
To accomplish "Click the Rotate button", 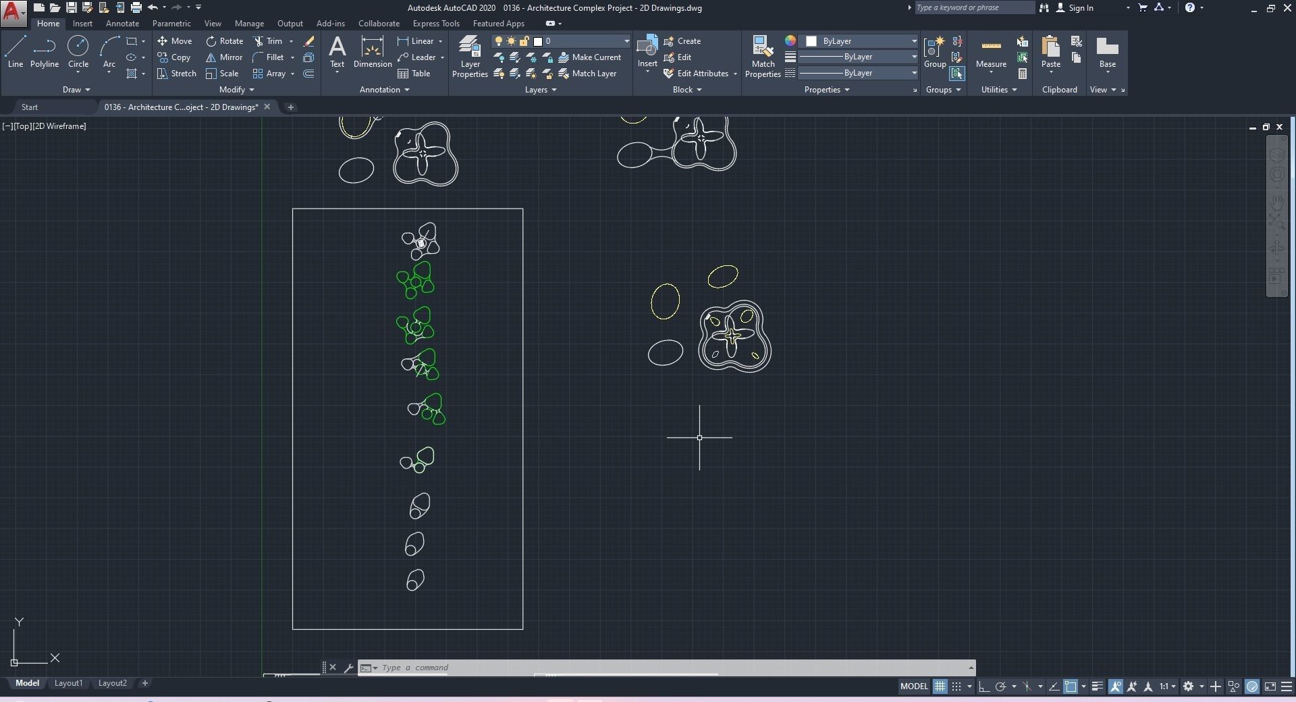I will tap(225, 41).
